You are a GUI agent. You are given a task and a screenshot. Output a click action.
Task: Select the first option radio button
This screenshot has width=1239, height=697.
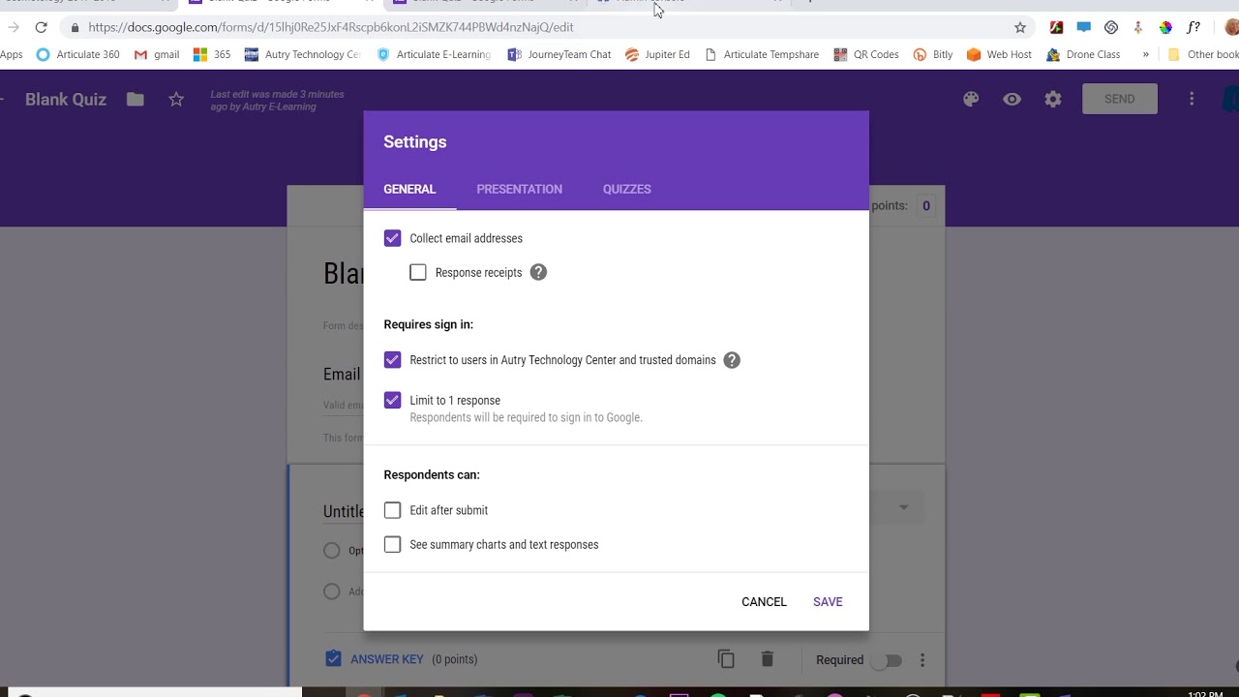tap(332, 551)
